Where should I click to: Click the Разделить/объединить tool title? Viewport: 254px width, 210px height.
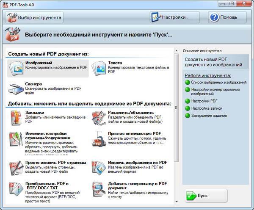coord(131,113)
